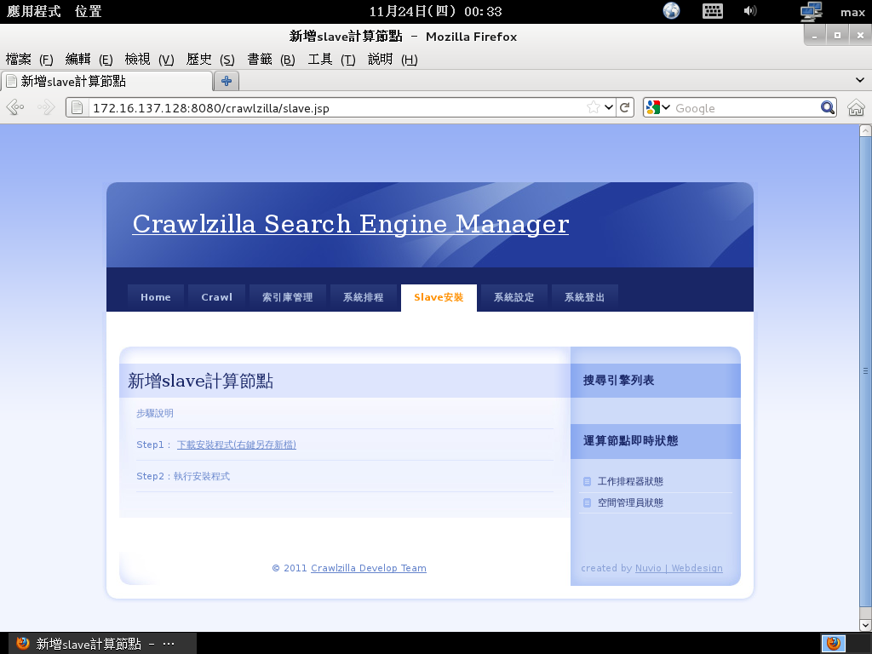Click the network connection icon in top panel
Viewport: 872px width, 654px height.
tap(811, 11)
